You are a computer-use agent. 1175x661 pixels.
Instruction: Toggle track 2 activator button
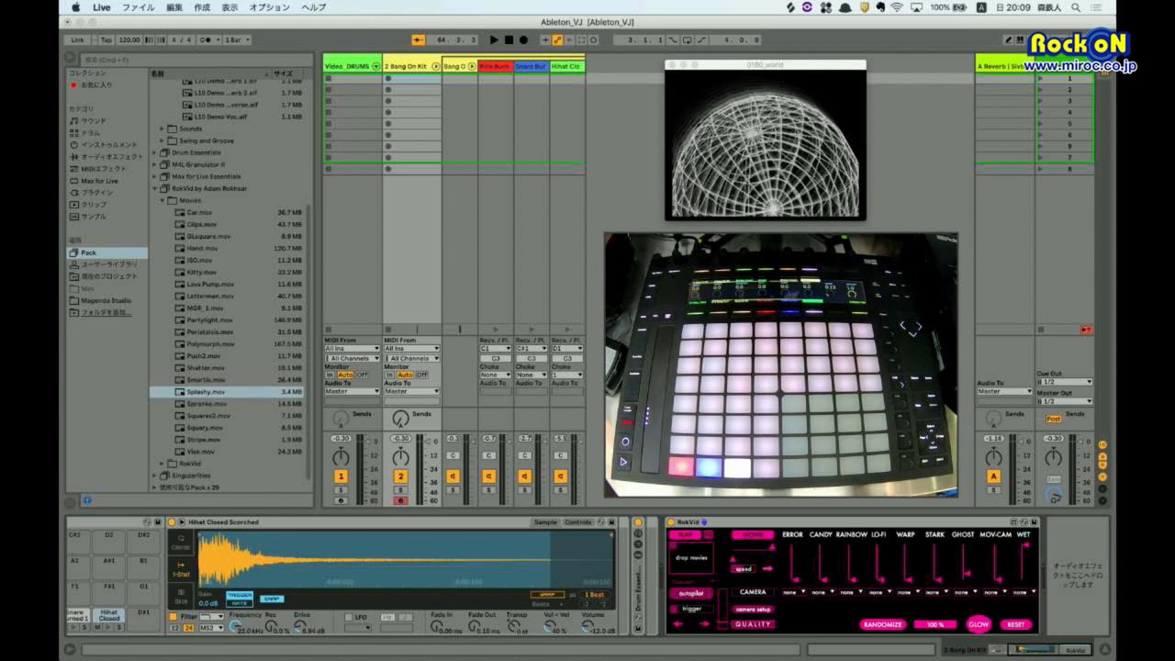pos(400,476)
